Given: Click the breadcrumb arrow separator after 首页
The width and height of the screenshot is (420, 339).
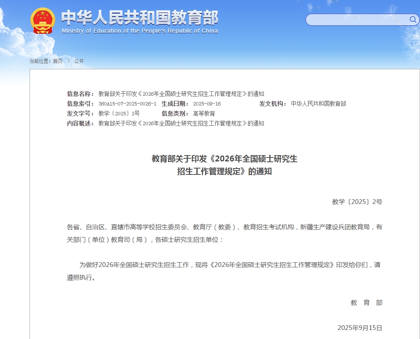Looking at the screenshot, I should click(x=69, y=61).
